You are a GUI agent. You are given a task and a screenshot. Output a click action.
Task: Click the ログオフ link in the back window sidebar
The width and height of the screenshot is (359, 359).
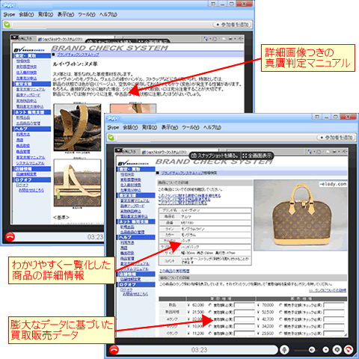[x=22, y=185]
